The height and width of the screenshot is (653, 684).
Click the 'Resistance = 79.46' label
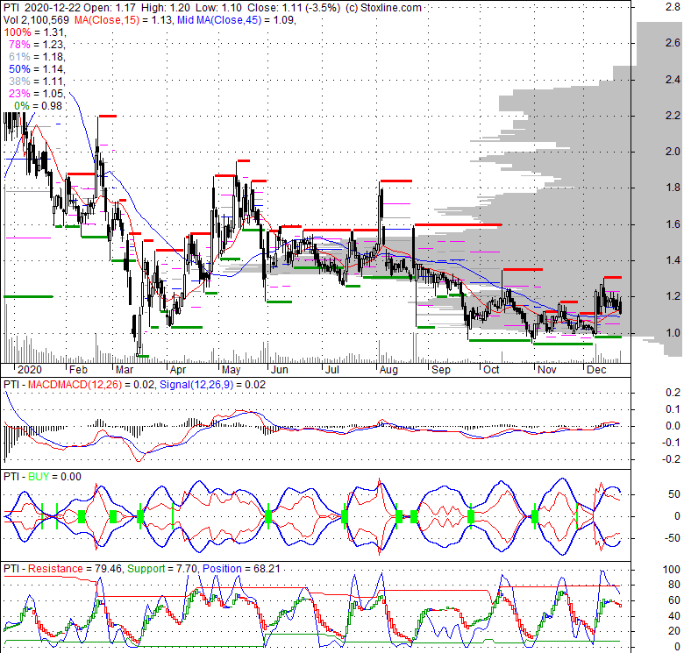(76, 569)
